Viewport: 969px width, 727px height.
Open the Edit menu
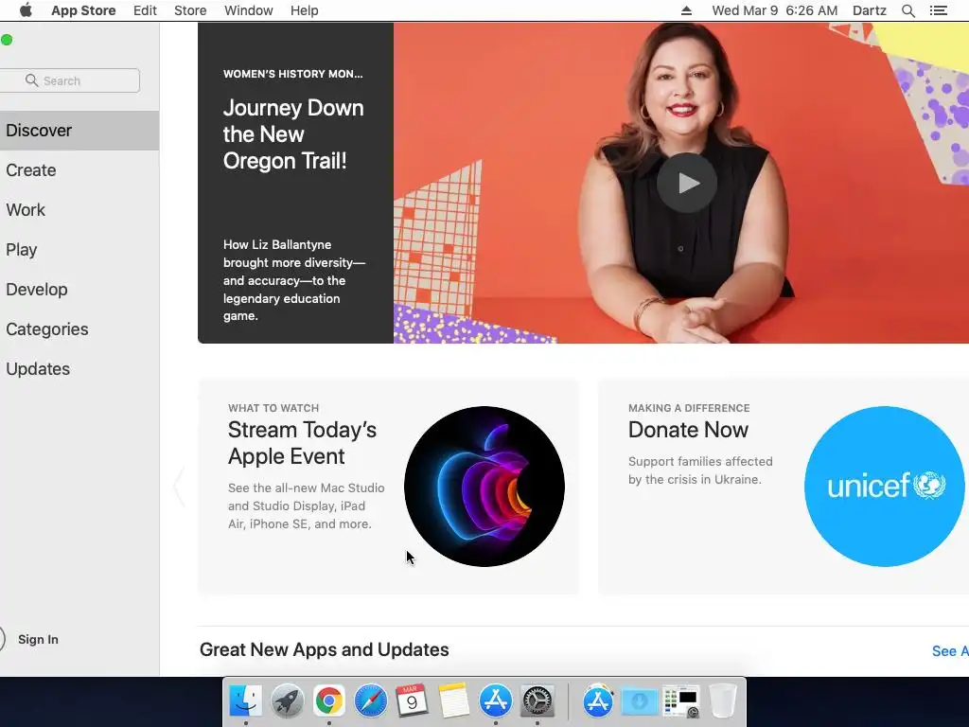145,10
